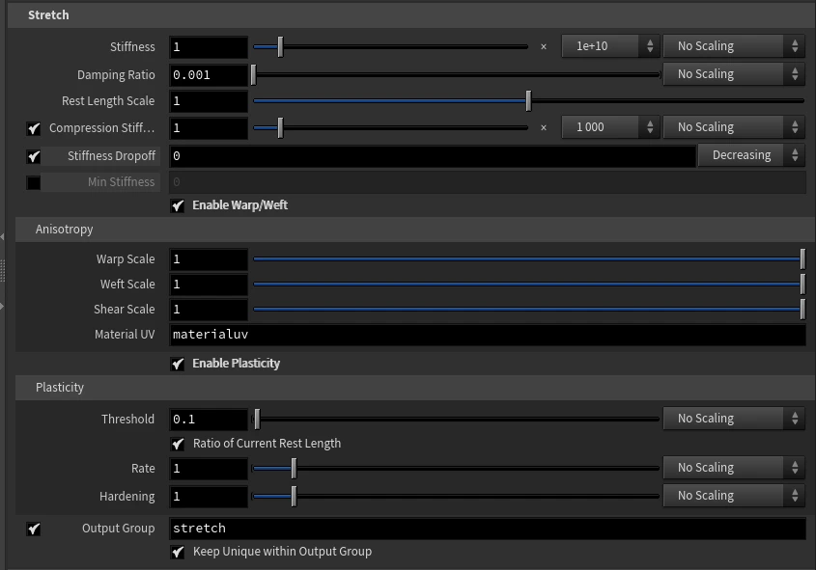Viewport: 816px width, 570px height.
Task: Click the Shear Scale slider handle
Action: pyautogui.click(x=802, y=309)
